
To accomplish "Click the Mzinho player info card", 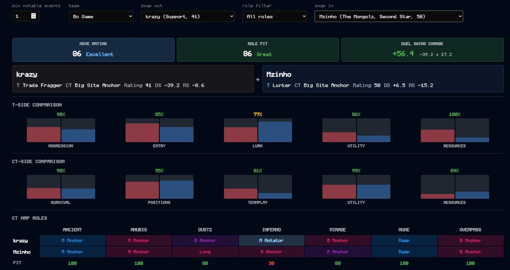I will tap(383, 79).
